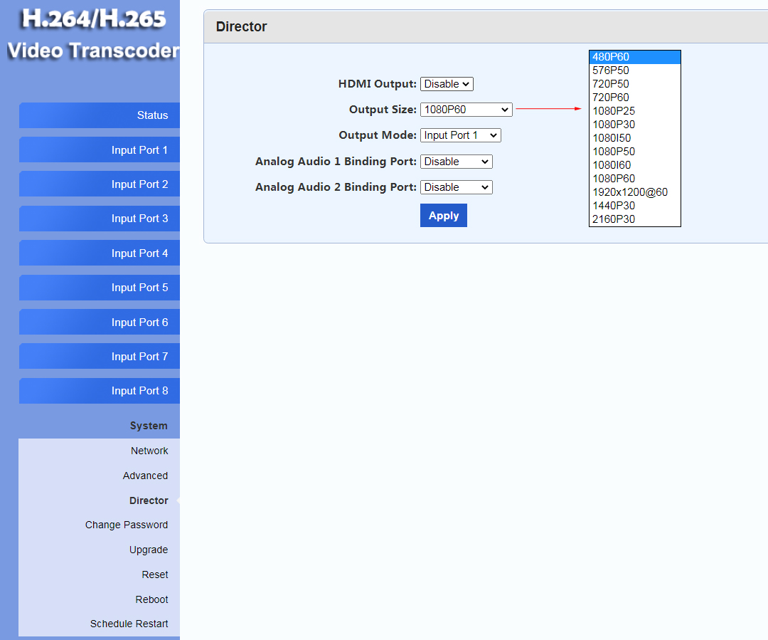Open the Analog Audio 1 Binding Port dropdown

click(x=456, y=161)
